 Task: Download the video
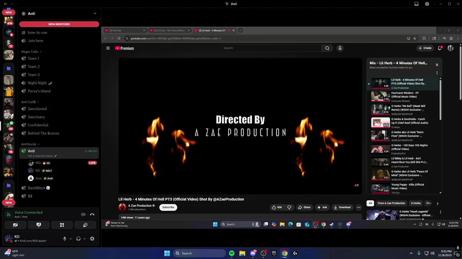pyautogui.click(x=342, y=207)
